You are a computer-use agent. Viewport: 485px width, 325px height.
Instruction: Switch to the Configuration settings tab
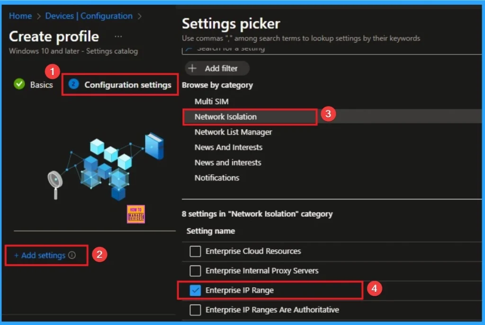pos(128,85)
